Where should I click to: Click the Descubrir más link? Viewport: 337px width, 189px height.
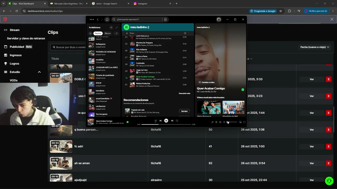[185, 93]
